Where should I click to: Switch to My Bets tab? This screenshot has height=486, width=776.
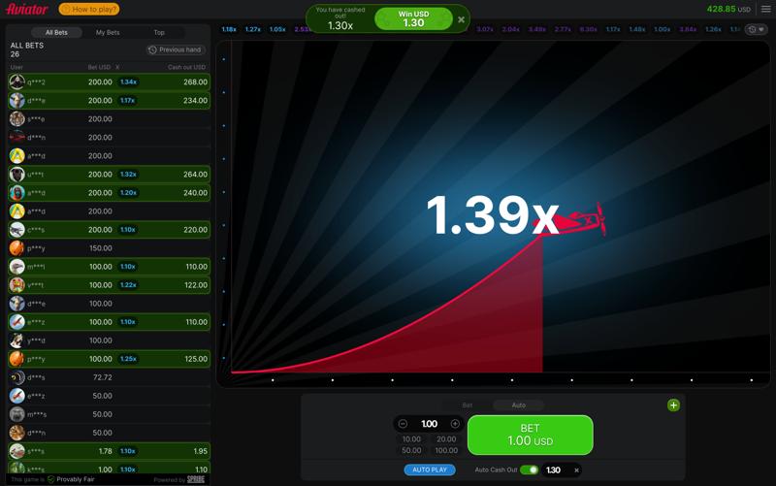(108, 32)
